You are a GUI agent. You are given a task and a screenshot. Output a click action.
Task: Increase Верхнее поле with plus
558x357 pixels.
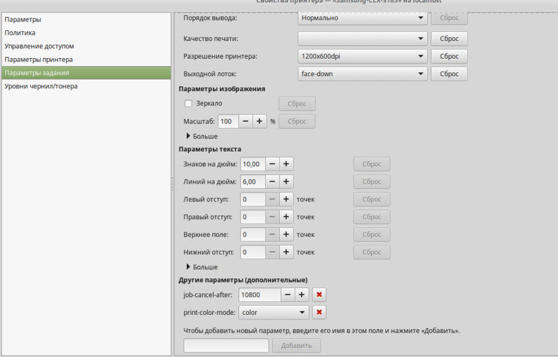pyautogui.click(x=286, y=235)
